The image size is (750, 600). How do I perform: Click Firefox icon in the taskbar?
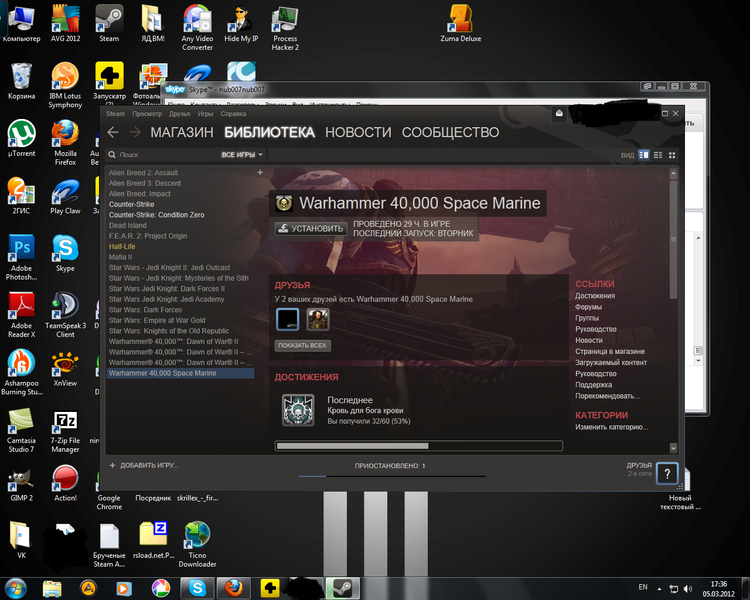tap(234, 588)
